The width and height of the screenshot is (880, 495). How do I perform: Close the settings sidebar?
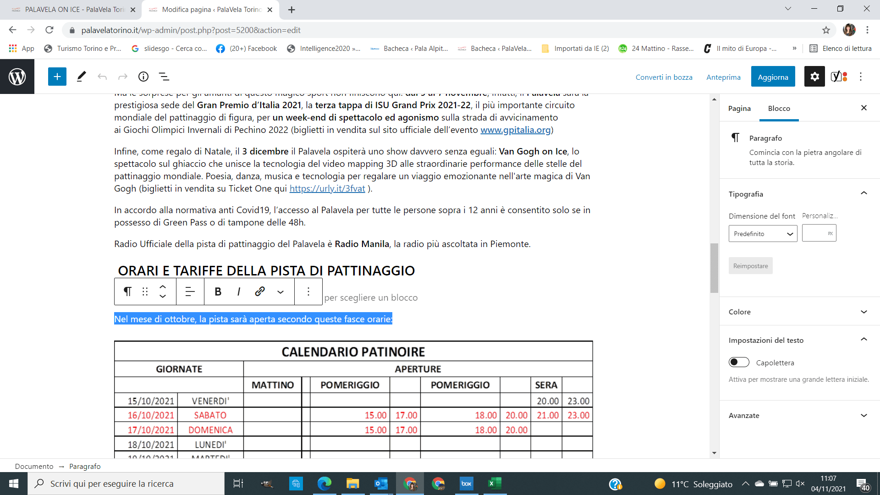pos(864,108)
